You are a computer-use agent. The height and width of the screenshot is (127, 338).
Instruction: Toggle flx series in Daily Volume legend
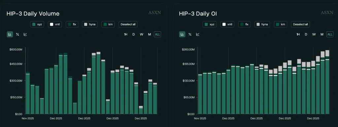(72, 24)
